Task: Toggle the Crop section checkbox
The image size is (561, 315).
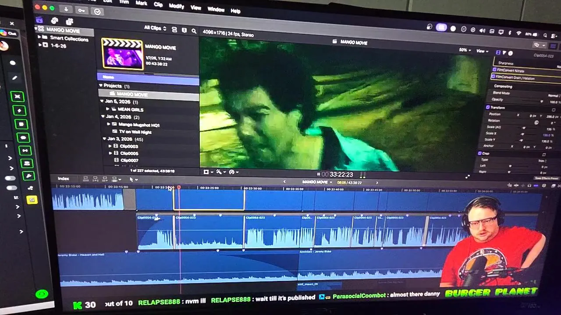Action: pos(480,153)
